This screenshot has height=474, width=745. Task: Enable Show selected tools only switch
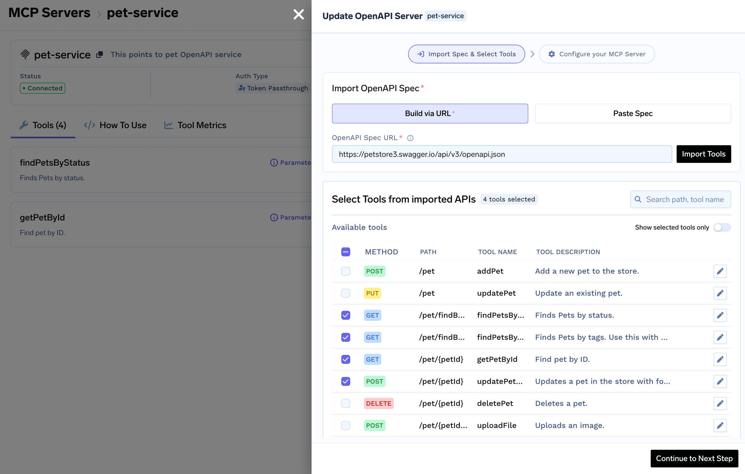722,227
